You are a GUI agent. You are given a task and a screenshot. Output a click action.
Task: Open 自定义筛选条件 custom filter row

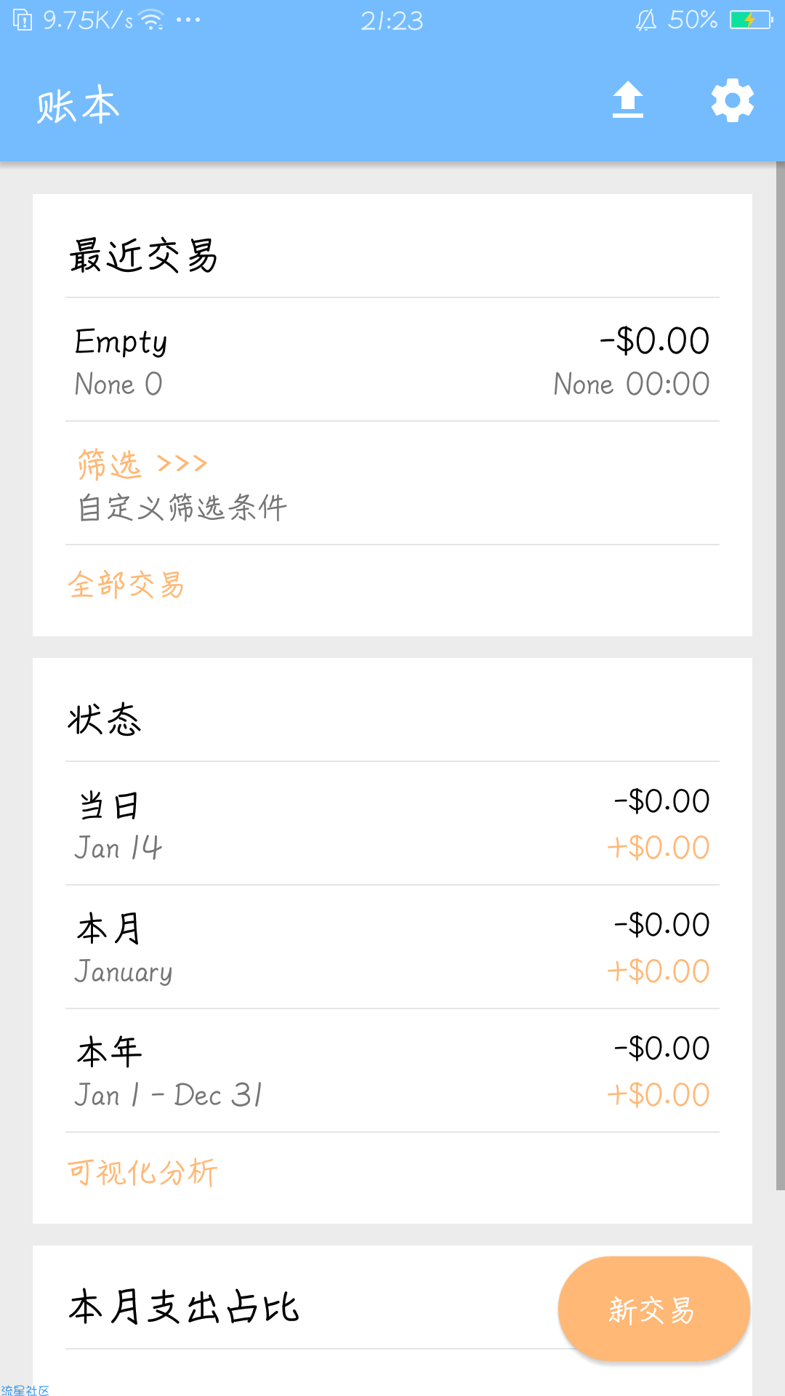pos(182,508)
